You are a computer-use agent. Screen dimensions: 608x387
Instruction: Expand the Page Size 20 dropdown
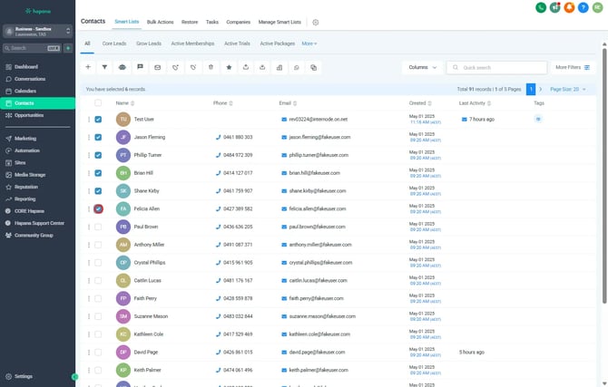[569, 90]
